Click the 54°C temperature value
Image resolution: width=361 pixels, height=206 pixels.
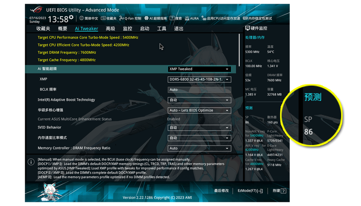point(270,52)
